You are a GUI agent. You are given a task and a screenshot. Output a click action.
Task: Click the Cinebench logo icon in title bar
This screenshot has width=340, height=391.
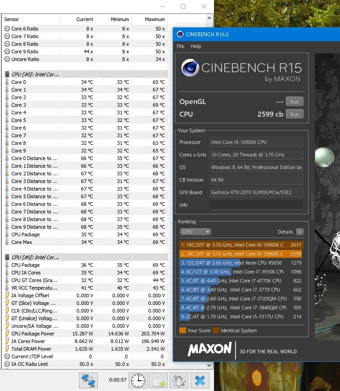click(x=180, y=34)
